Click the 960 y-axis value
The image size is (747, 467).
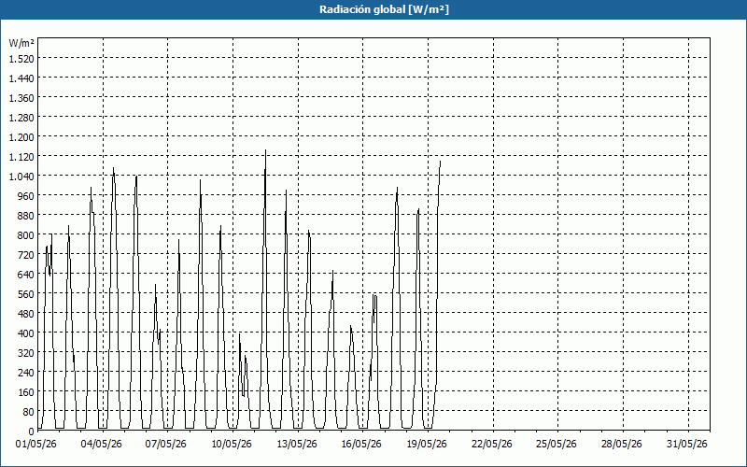pos(26,196)
